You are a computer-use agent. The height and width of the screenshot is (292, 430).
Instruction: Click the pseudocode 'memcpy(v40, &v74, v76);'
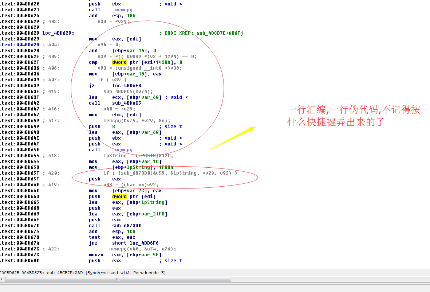[x=143, y=249]
